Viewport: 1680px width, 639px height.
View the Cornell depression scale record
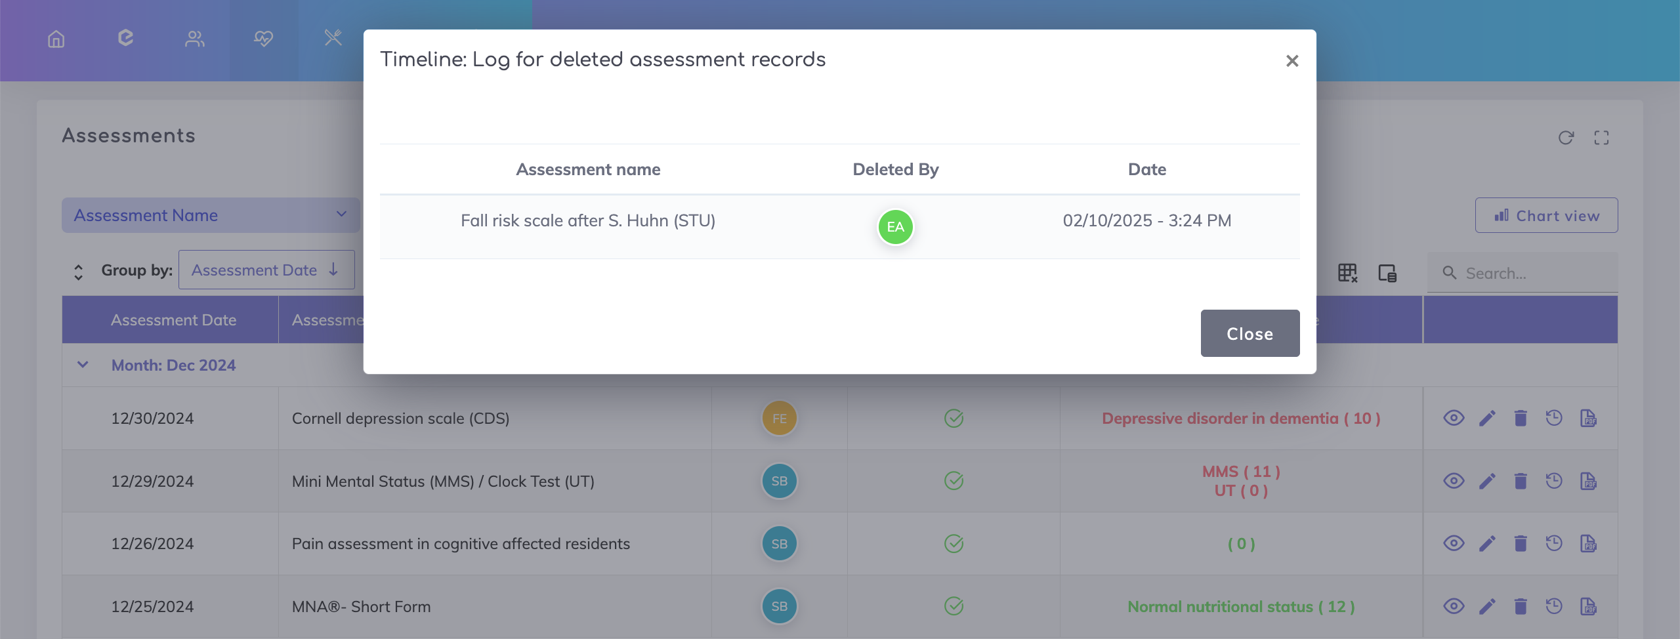coord(1454,418)
